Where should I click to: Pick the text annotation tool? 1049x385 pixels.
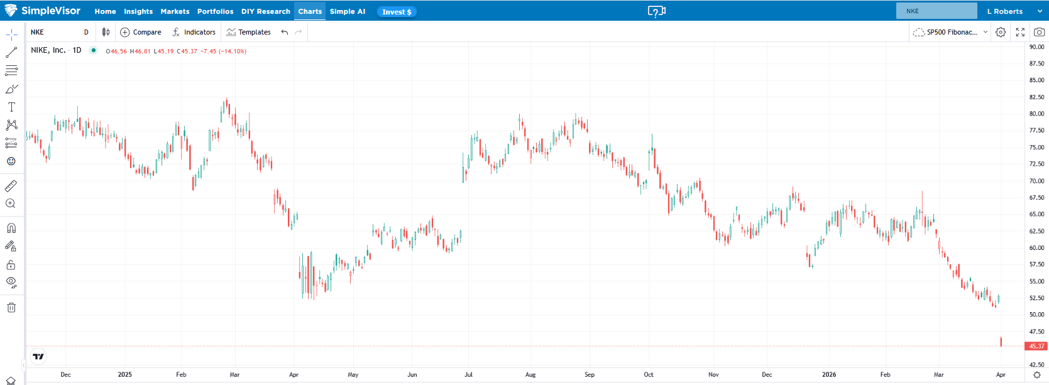click(x=11, y=107)
